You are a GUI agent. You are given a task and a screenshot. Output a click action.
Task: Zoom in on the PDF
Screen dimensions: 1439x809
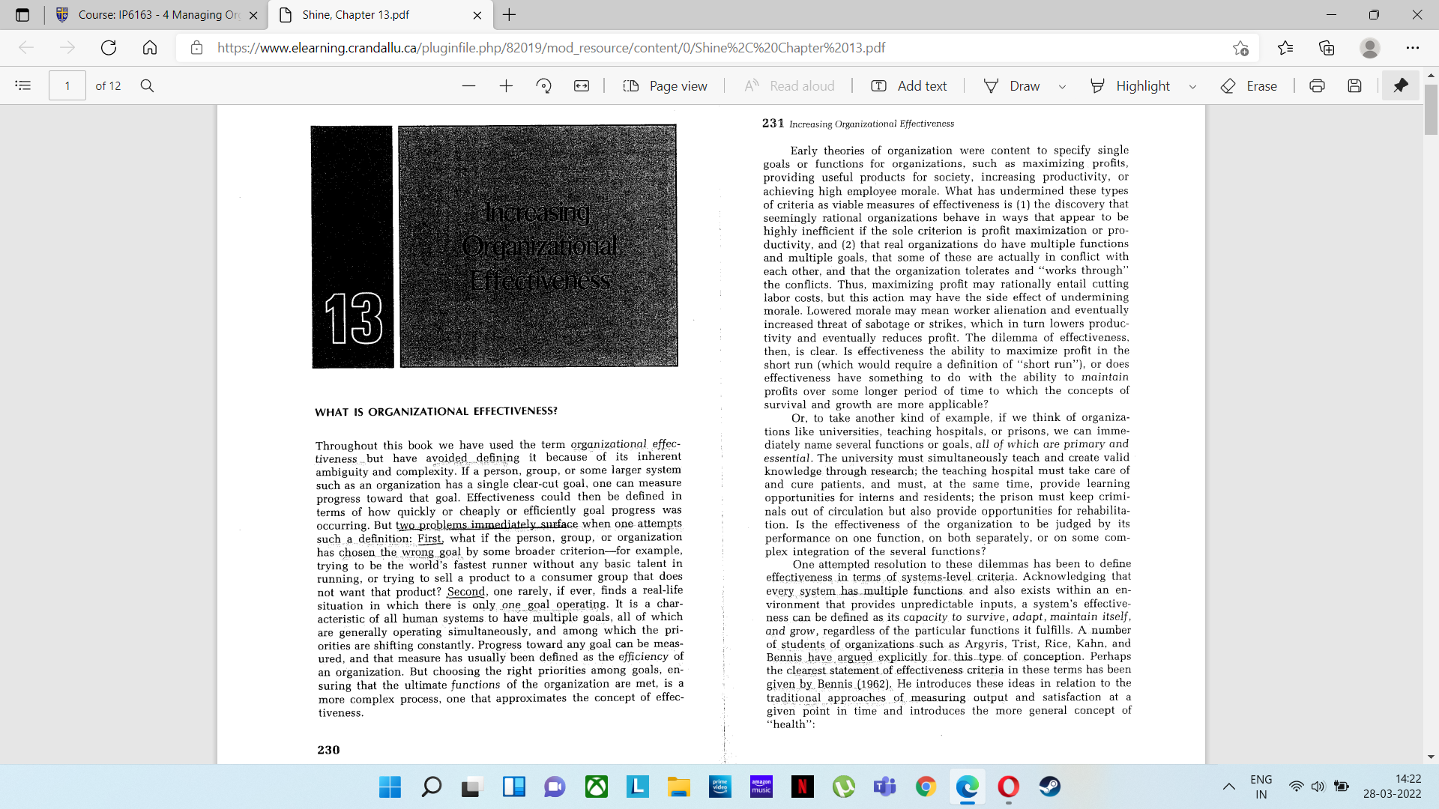tap(506, 85)
